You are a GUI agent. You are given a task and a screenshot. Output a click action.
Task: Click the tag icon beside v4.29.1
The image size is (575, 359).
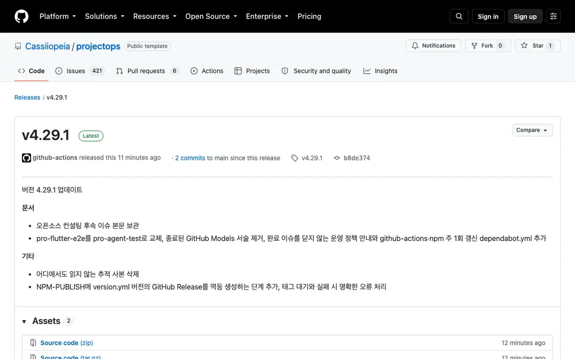point(295,158)
